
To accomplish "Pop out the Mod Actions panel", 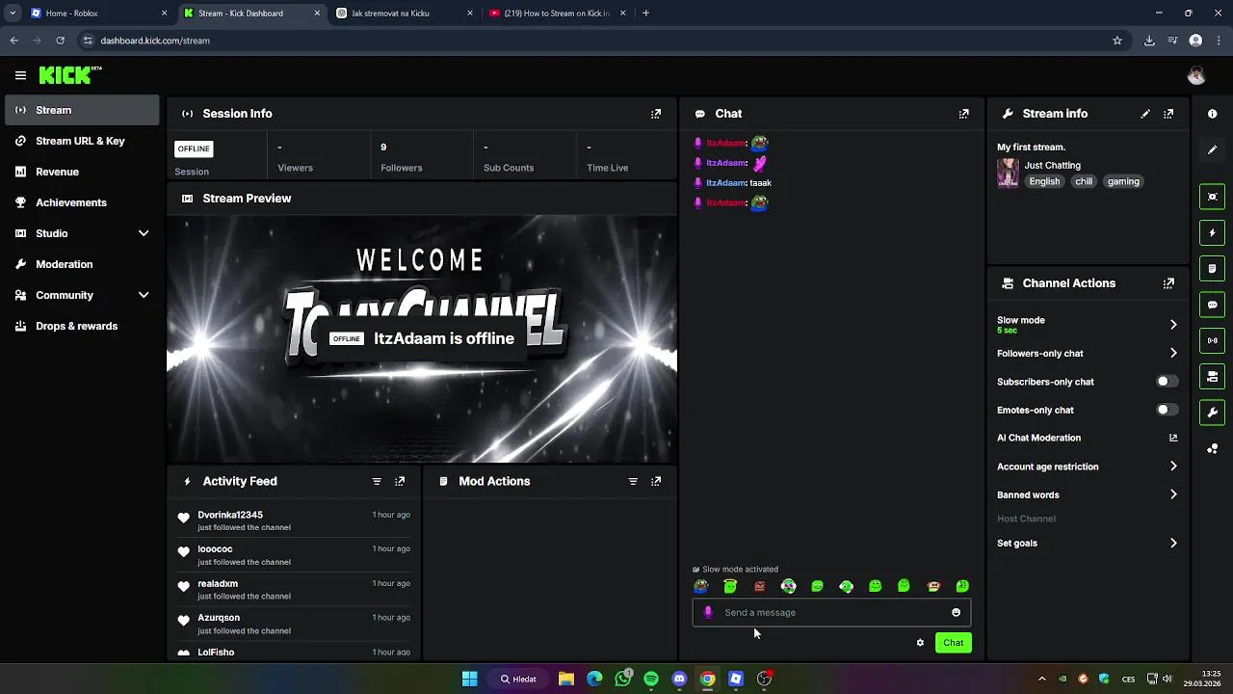I will (656, 481).
